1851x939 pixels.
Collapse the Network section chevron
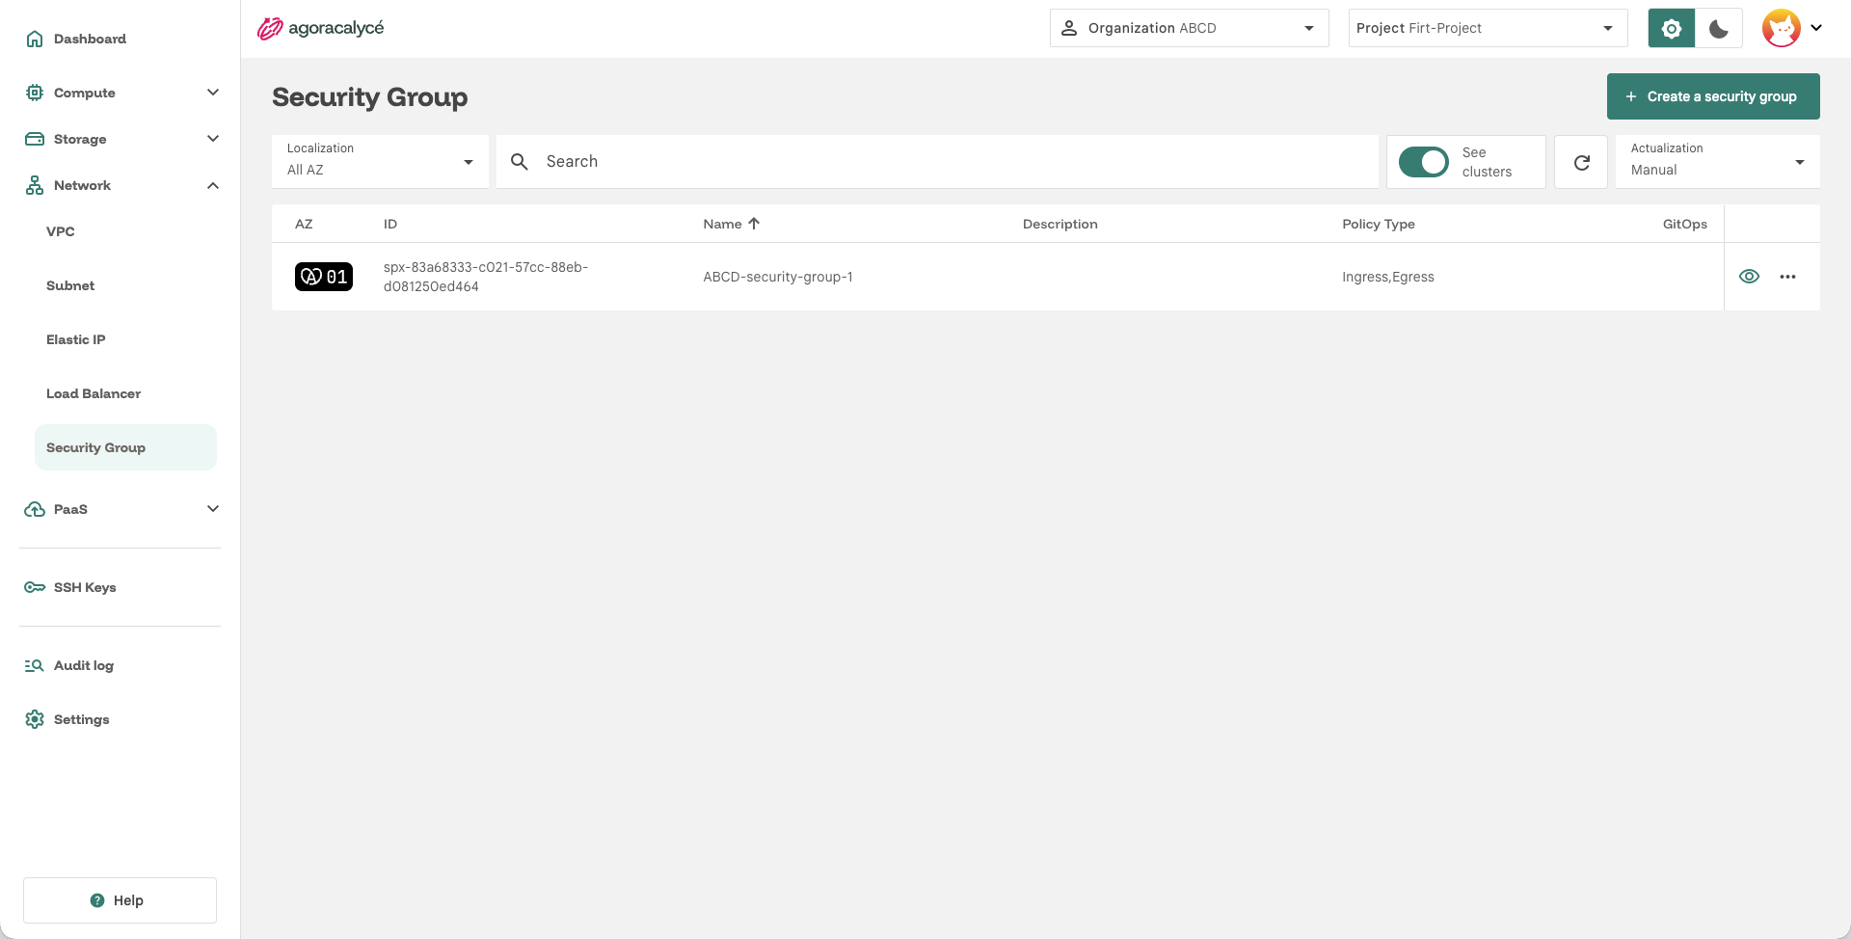coord(213,185)
